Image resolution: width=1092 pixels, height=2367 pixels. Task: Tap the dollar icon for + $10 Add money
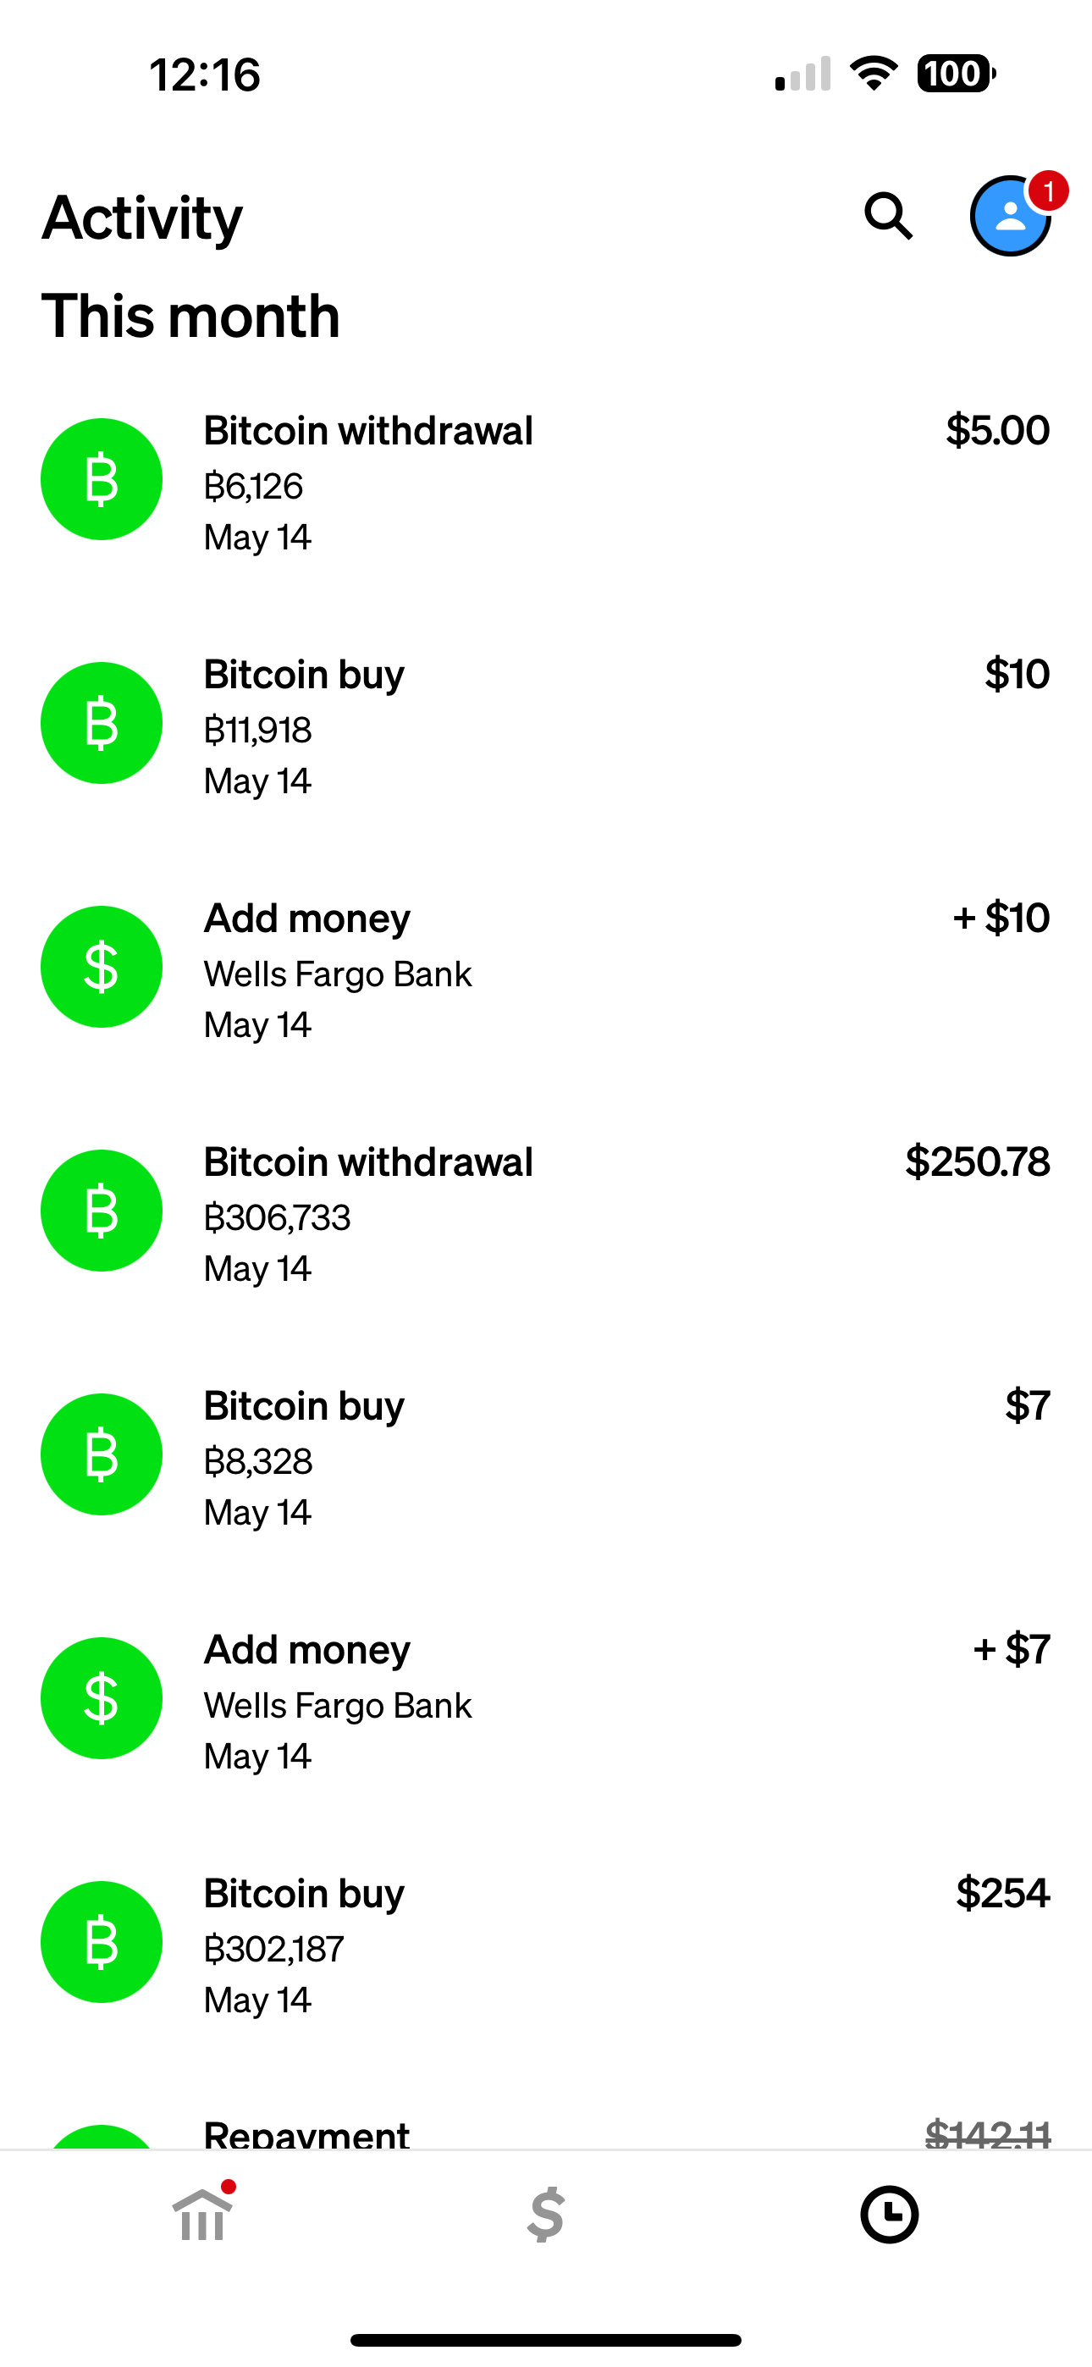(x=102, y=967)
